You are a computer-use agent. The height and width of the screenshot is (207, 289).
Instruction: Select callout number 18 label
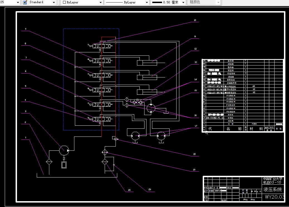point(194,154)
